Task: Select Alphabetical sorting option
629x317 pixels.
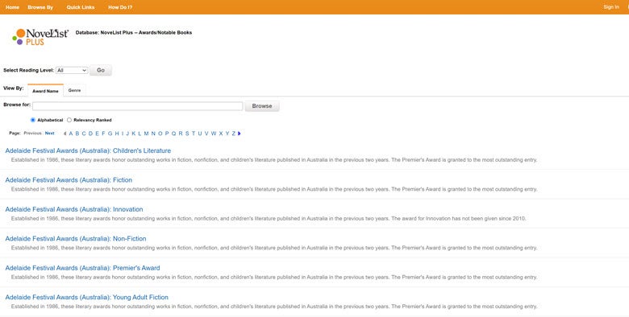Action: pos(33,120)
